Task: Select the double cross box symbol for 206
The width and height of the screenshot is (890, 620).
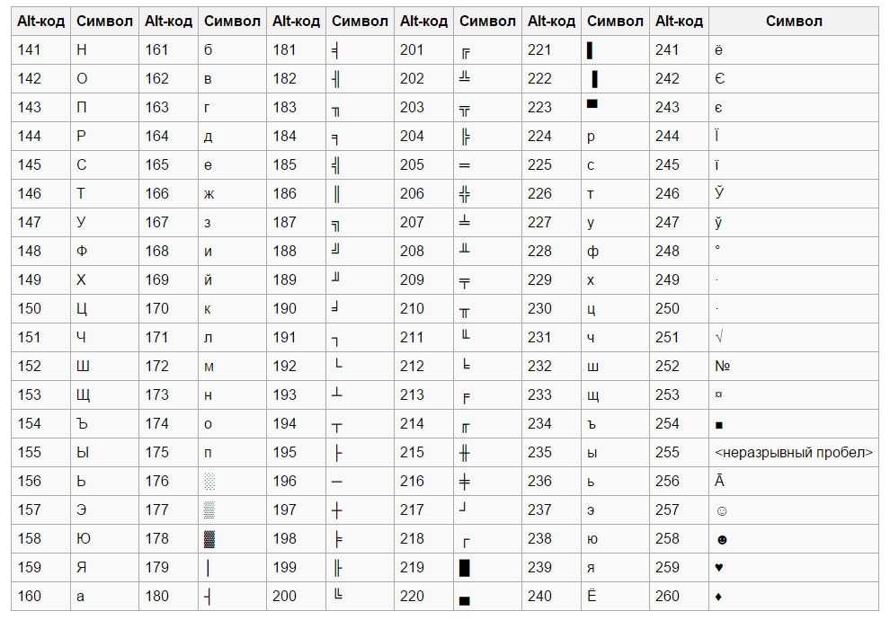Action: coord(464,194)
